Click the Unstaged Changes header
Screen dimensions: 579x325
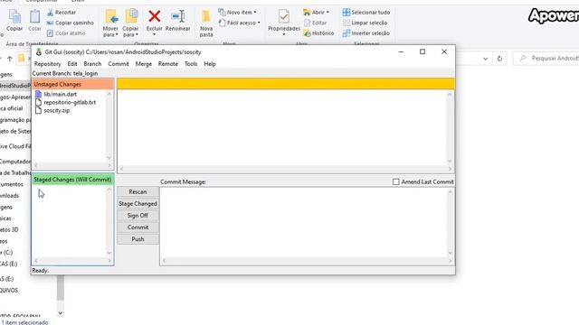pyautogui.click(x=72, y=84)
